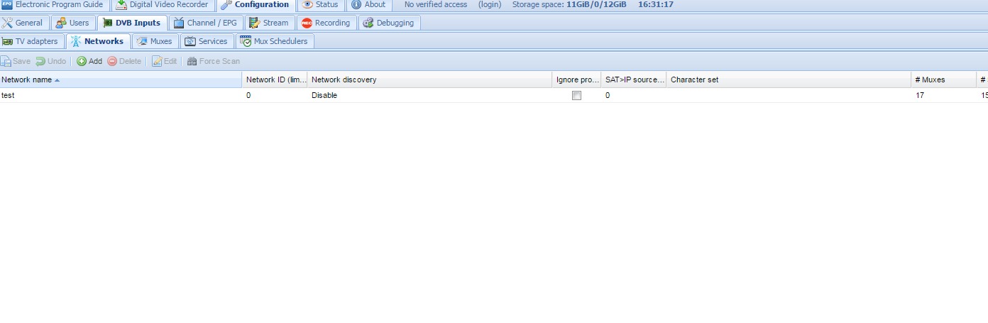This screenshot has width=988, height=323.
Task: Open the Users configuration tab
Action: tap(73, 23)
